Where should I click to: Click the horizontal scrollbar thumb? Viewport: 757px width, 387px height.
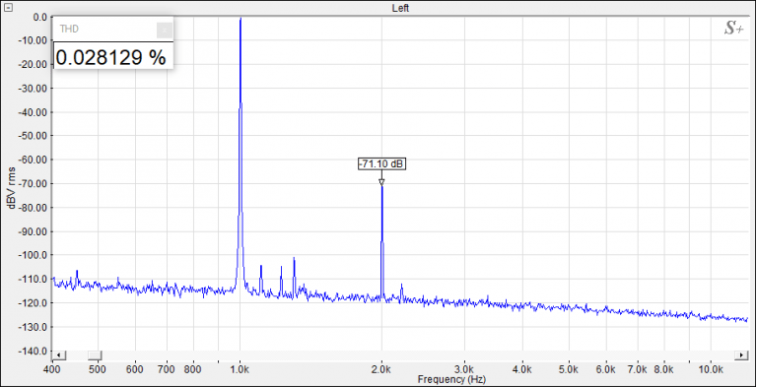[x=95, y=355]
